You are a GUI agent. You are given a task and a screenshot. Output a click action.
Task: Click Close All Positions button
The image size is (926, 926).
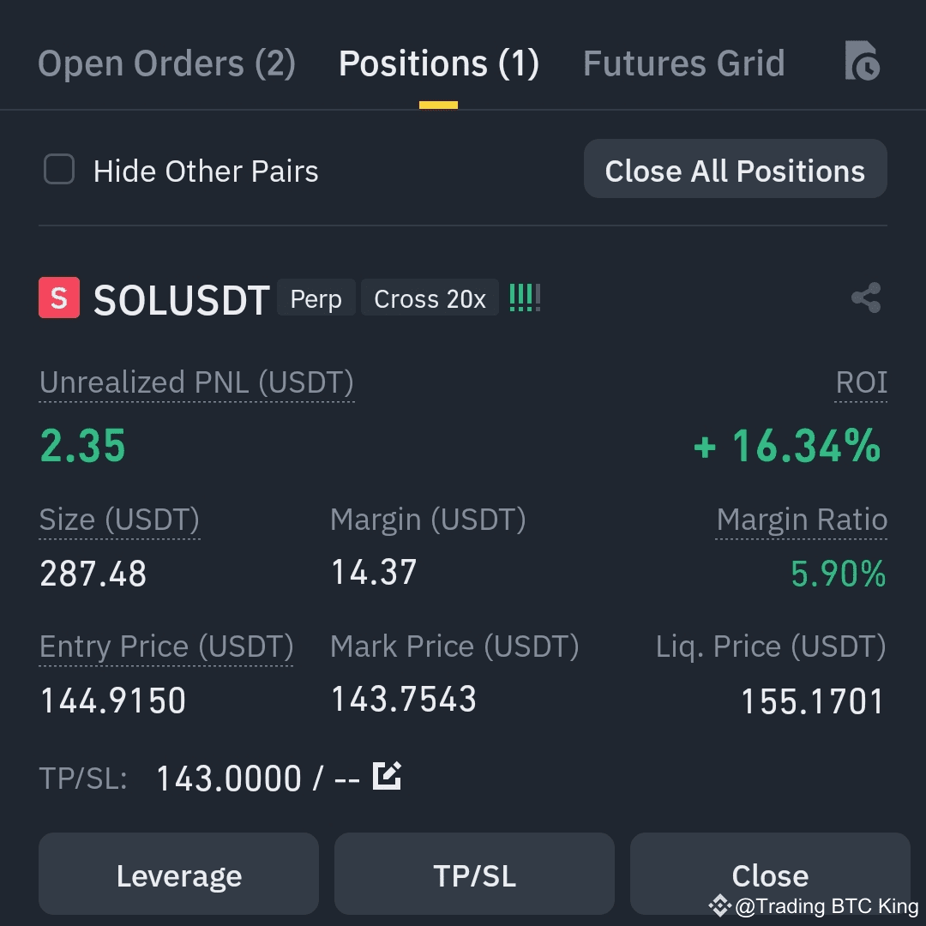click(x=736, y=169)
